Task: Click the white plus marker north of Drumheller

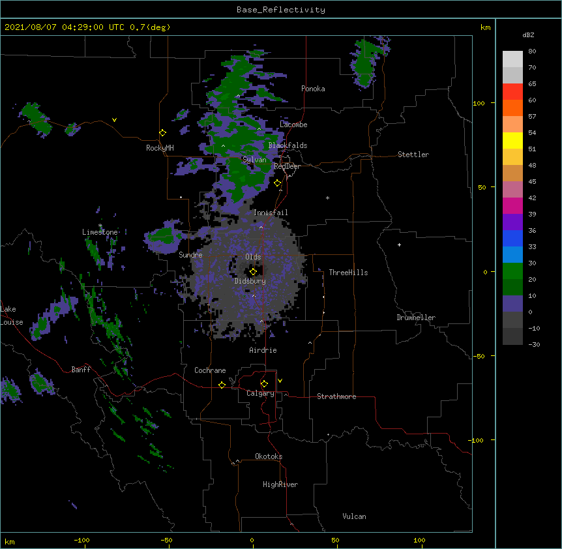Action: [399, 245]
